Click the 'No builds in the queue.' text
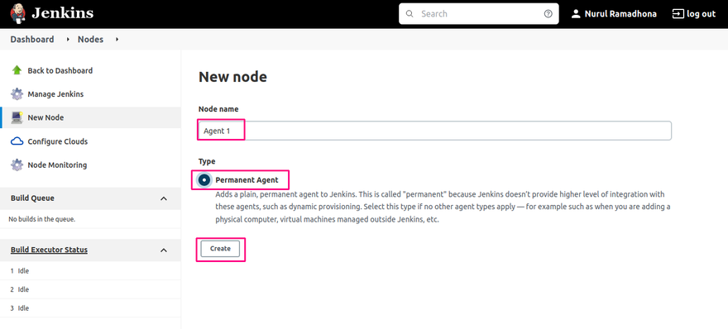728x329 pixels. point(42,219)
